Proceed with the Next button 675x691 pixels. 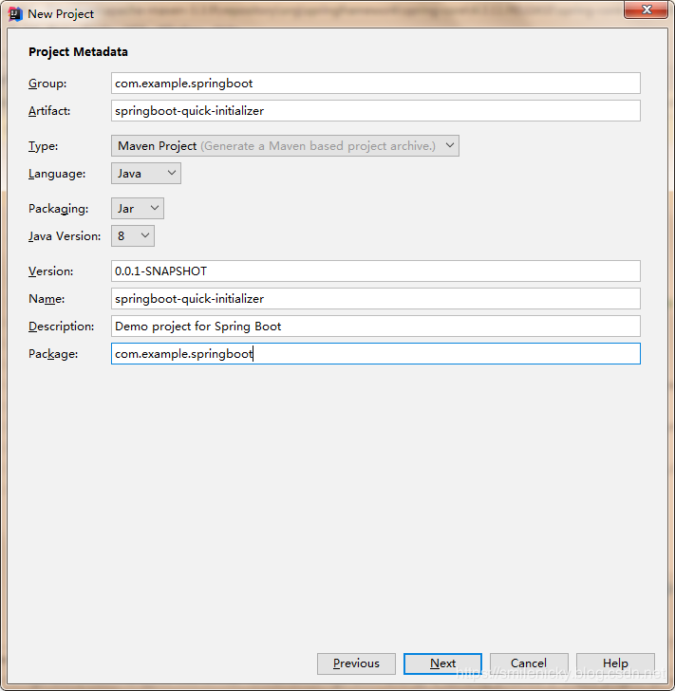point(442,663)
